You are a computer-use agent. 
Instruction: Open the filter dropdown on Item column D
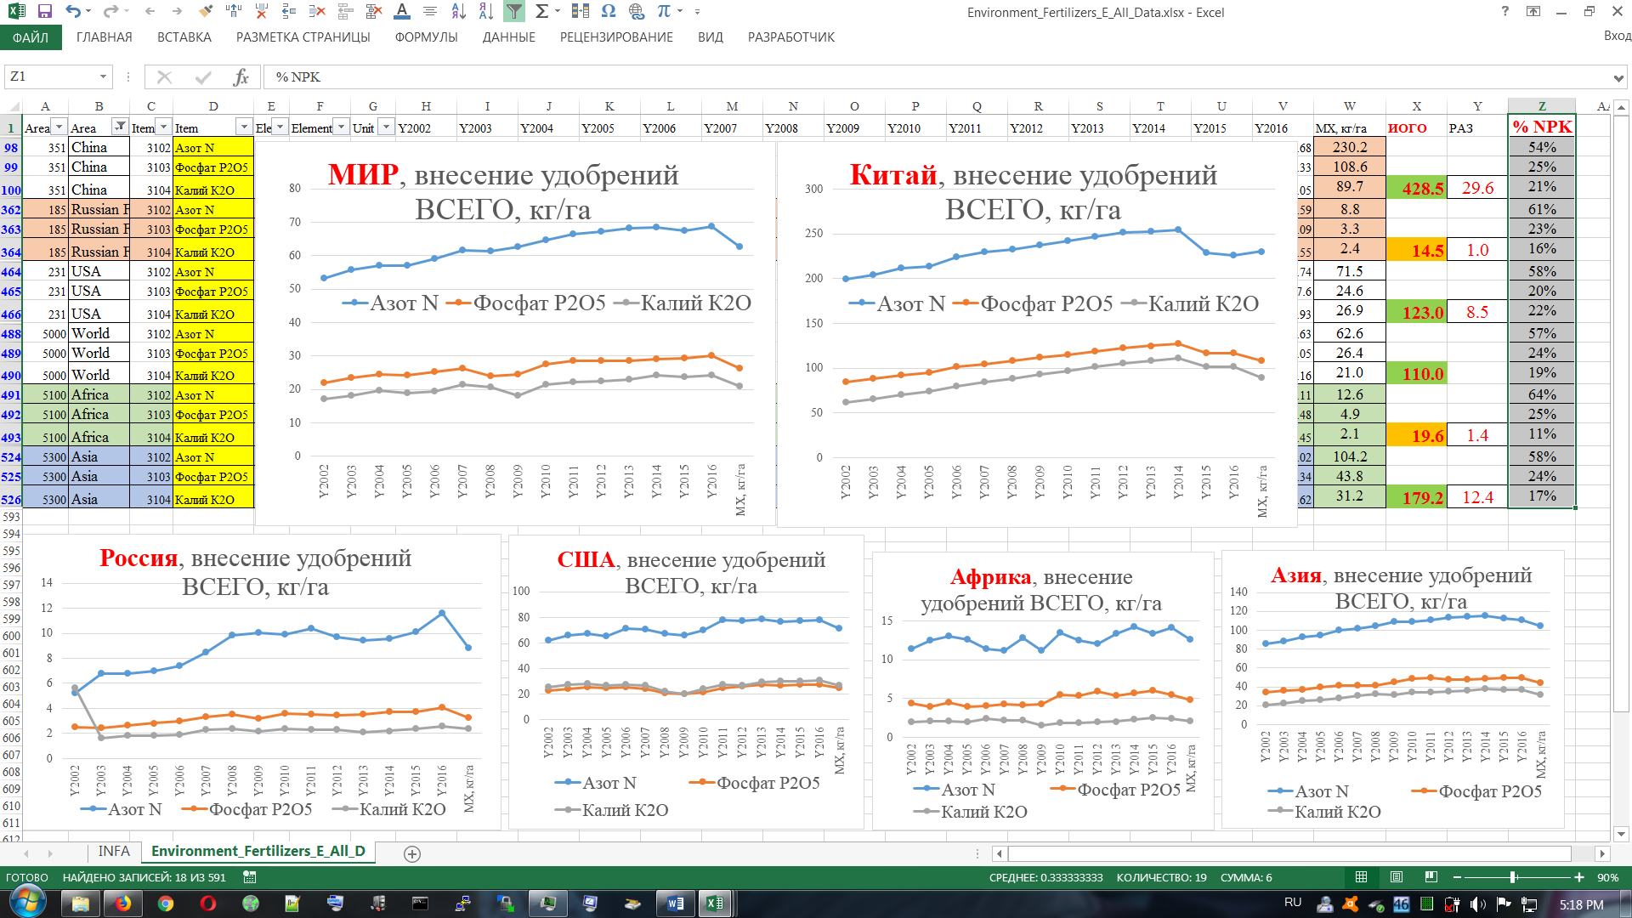click(244, 127)
